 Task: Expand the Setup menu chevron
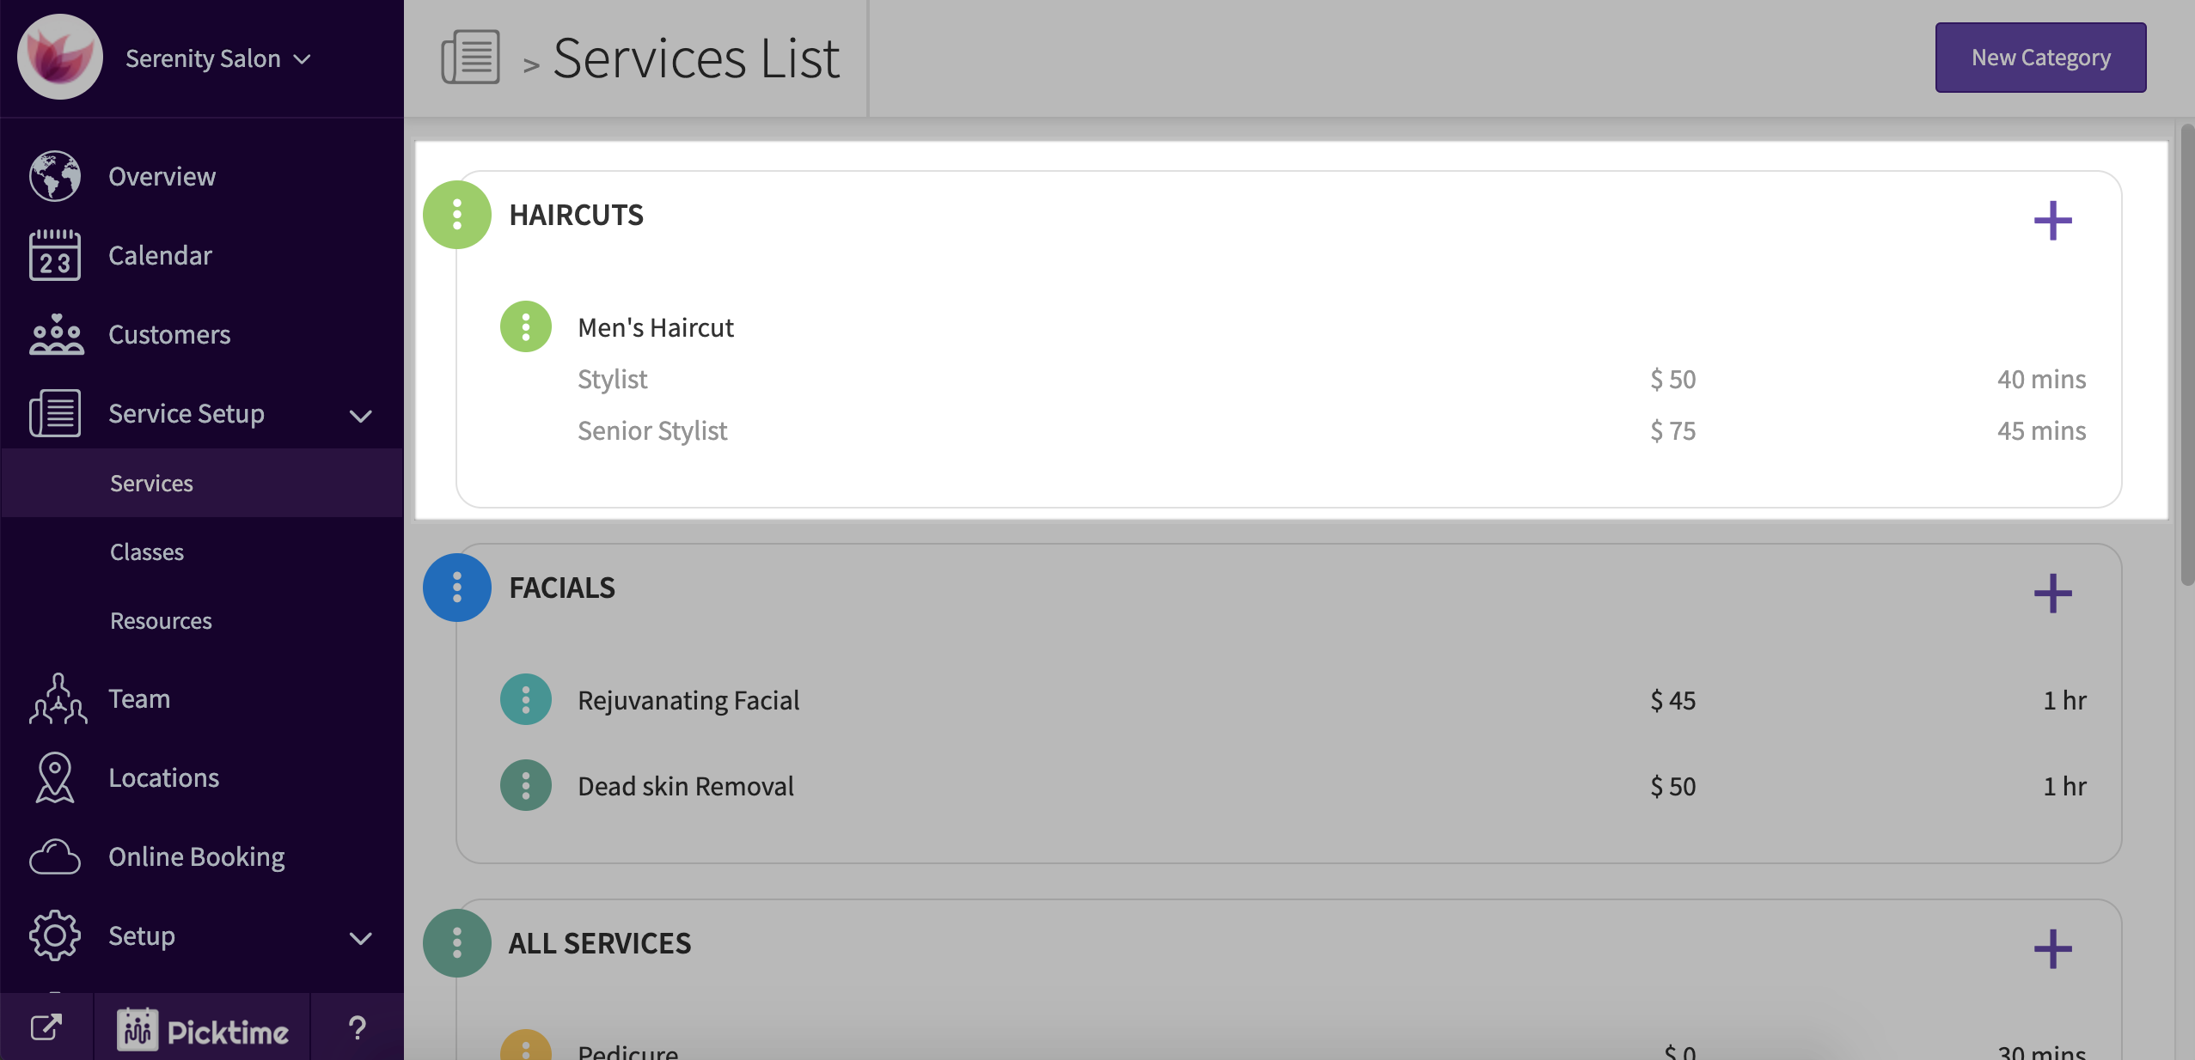coord(361,938)
